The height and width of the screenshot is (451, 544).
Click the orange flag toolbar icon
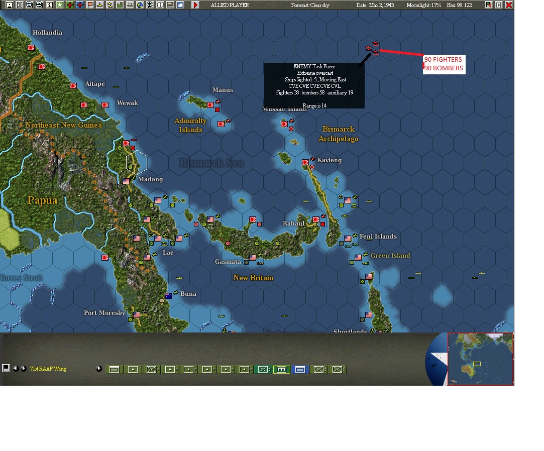click(90, 5)
